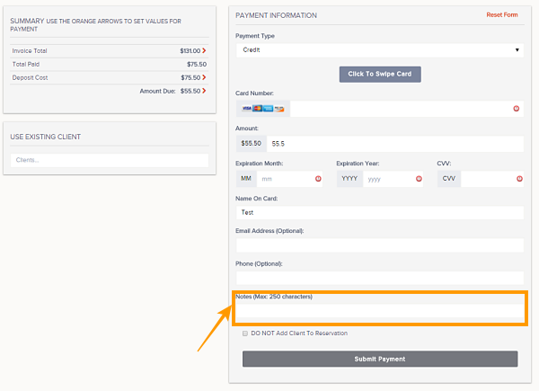Click the Name On Card field
Screen dimensions: 539x391
380,212
